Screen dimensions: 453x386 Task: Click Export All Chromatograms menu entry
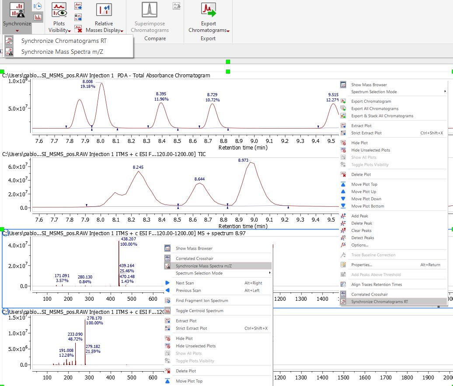tap(393, 109)
